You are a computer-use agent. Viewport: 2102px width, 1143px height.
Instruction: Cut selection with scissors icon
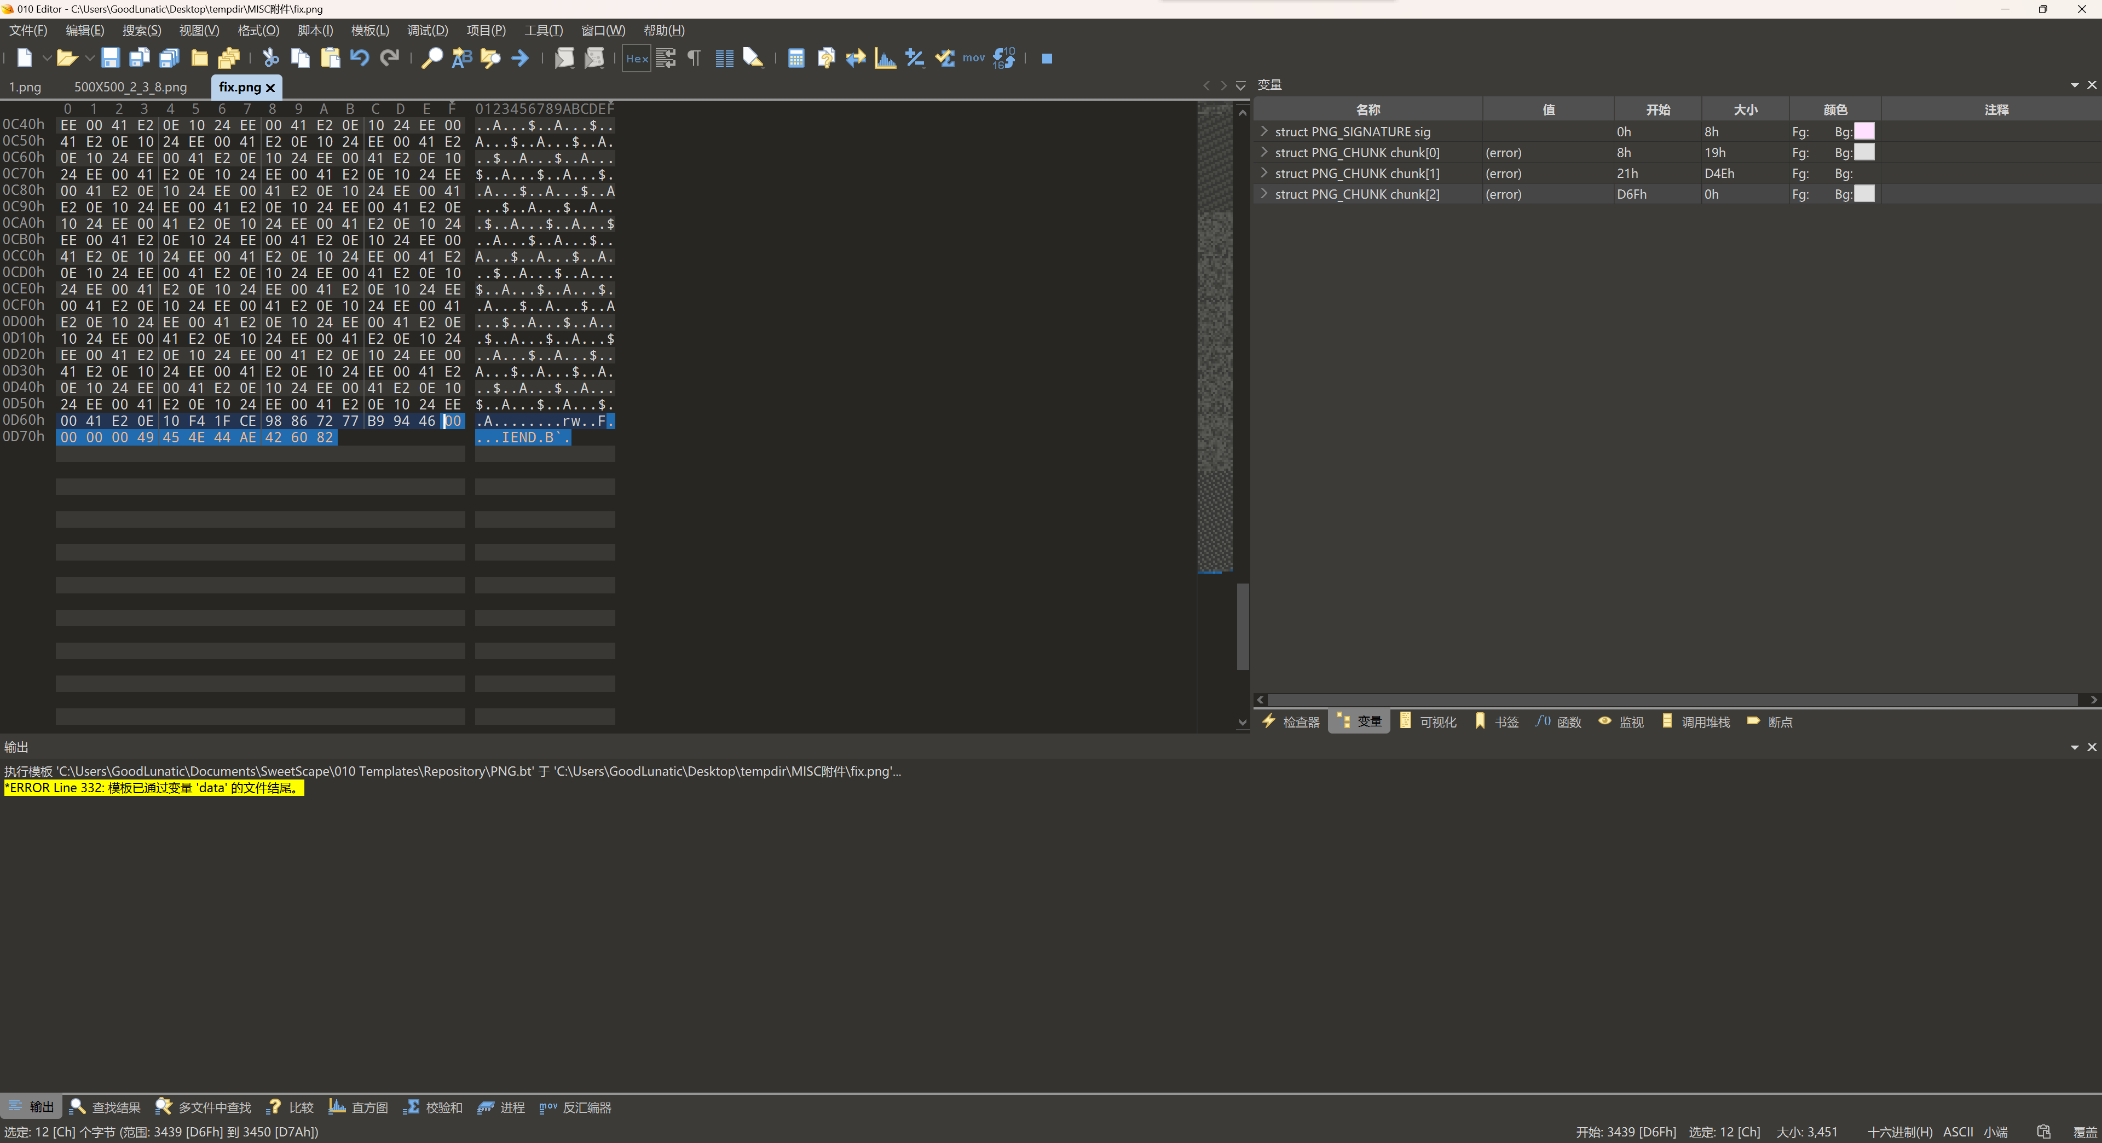click(271, 58)
